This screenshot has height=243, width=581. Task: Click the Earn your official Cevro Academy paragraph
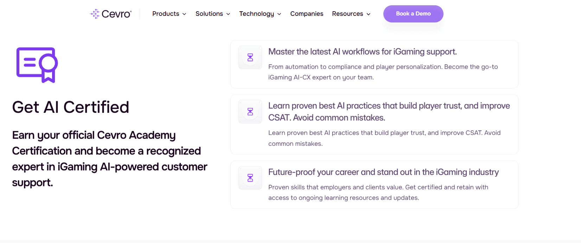click(110, 159)
